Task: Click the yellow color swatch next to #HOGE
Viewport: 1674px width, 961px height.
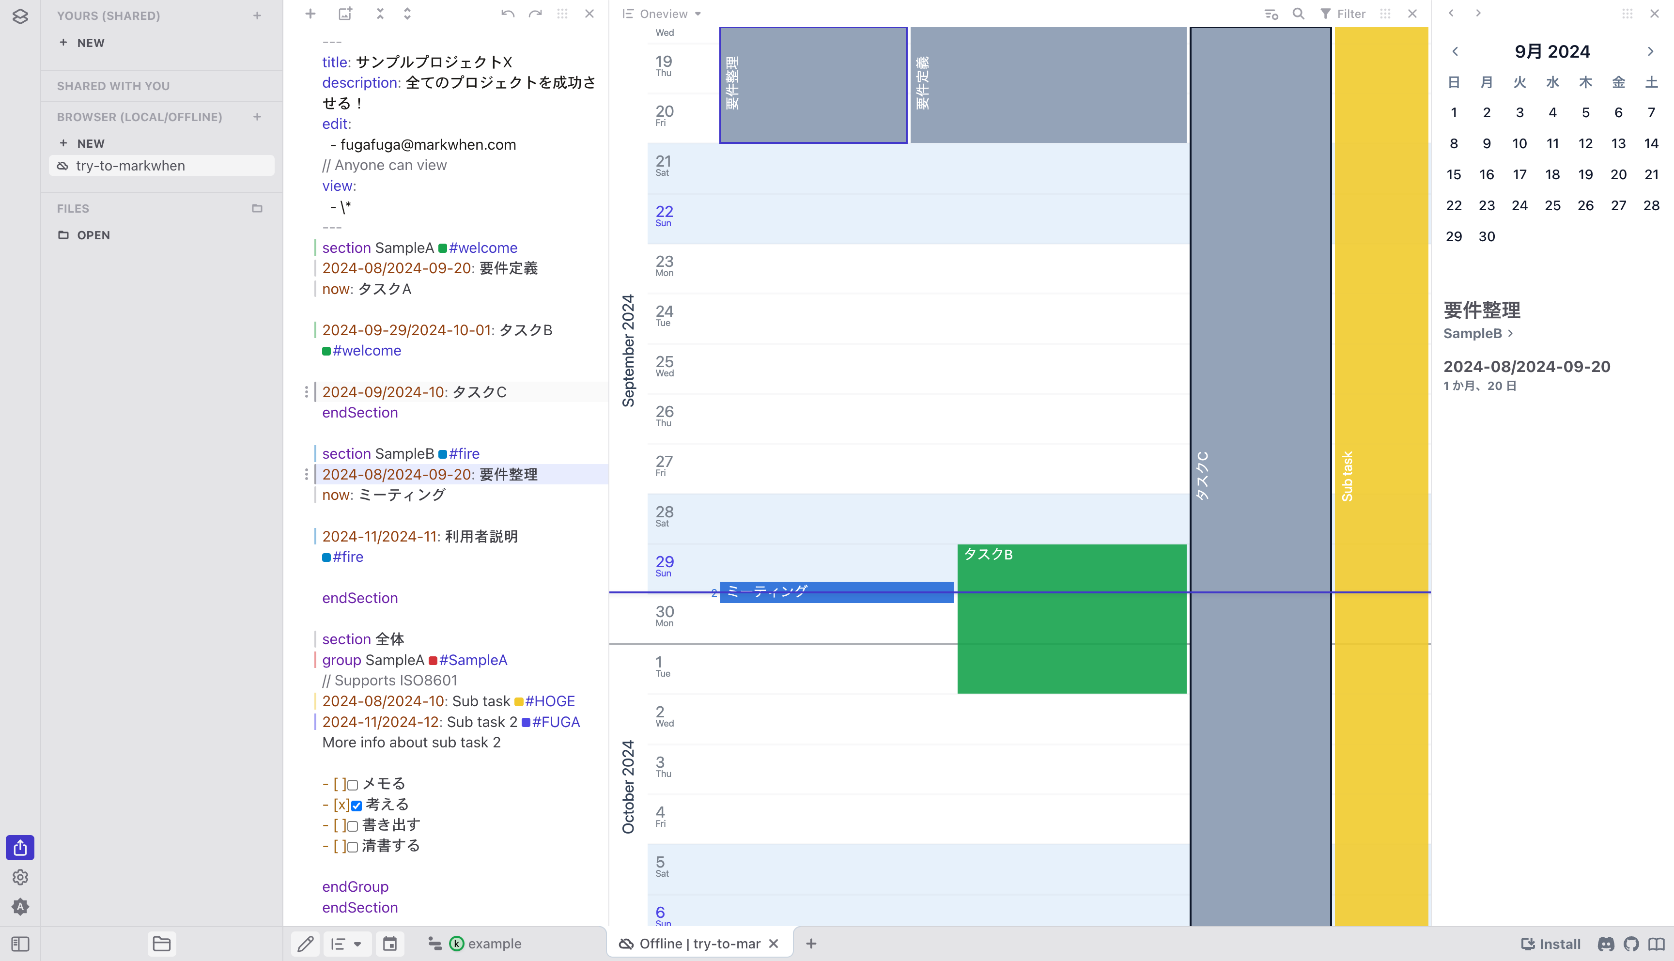Action: [x=519, y=701]
